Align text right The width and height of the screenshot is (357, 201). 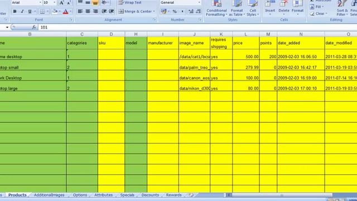95,11
